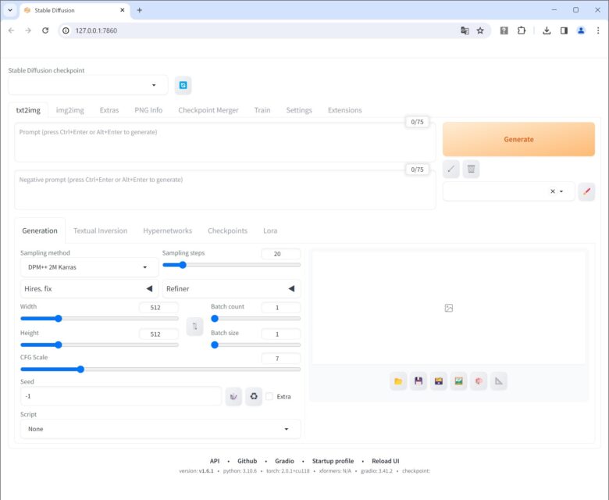Open the PNG Info tab
This screenshot has width=609, height=500.
tap(148, 110)
